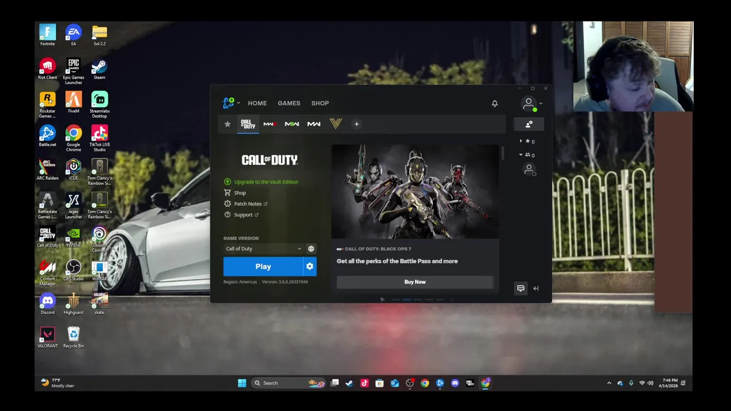Viewport: 731px width, 411px height.
Task: Open the Recycle Bin
Action: point(73,337)
